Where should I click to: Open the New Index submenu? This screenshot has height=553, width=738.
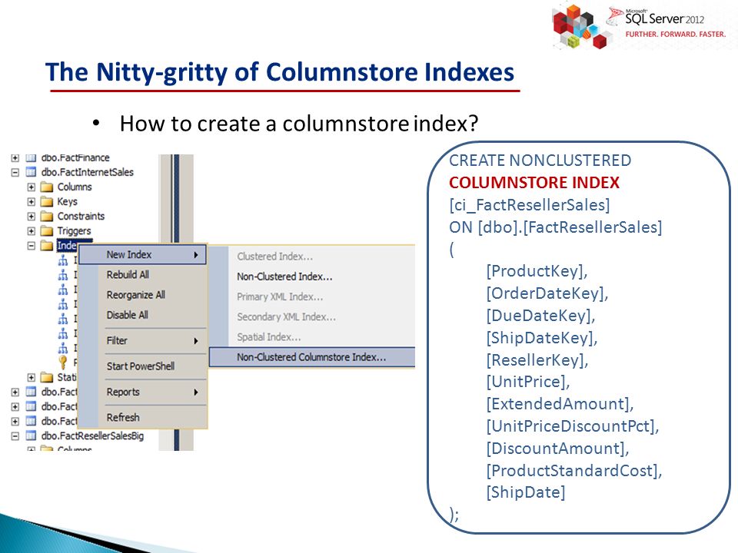pyautogui.click(x=143, y=255)
